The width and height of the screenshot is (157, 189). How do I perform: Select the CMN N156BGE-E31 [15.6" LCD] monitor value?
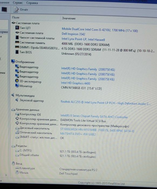pyautogui.click(x=81, y=88)
